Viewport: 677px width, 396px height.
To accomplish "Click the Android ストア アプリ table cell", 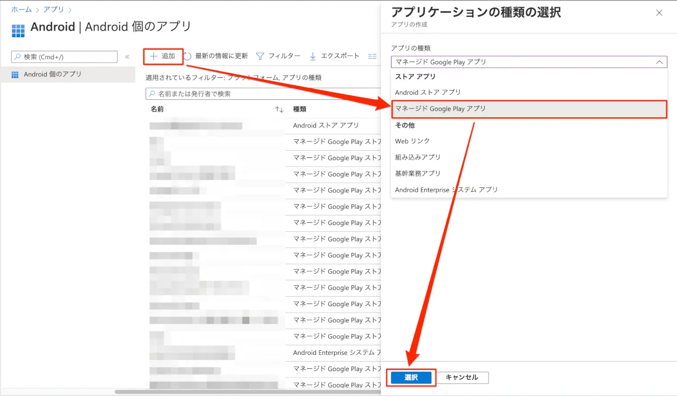I will click(x=326, y=125).
